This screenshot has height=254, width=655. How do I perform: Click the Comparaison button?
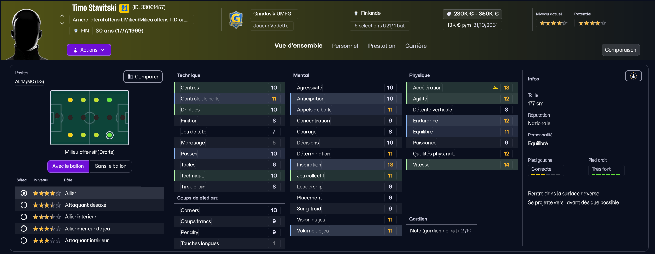(621, 50)
